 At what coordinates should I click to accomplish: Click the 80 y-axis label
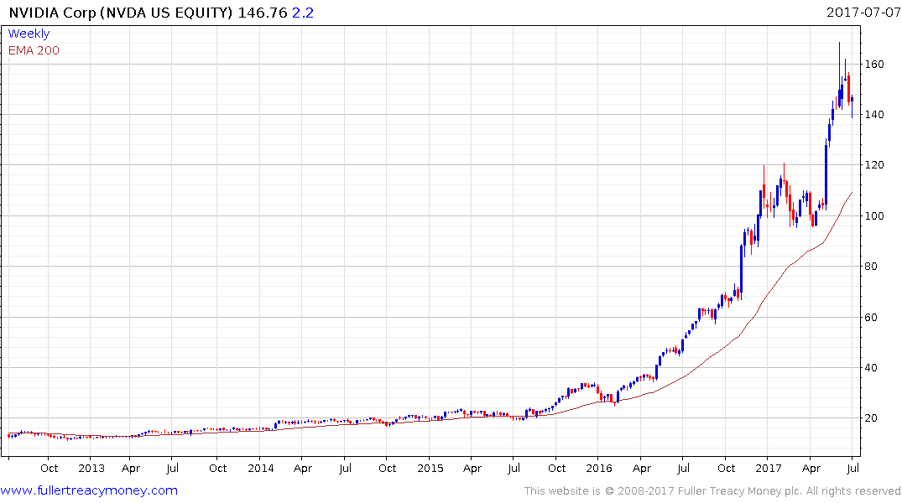[871, 266]
